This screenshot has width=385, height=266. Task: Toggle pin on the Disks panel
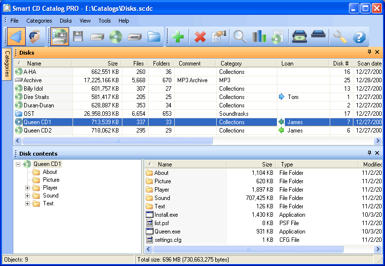pos(369,52)
